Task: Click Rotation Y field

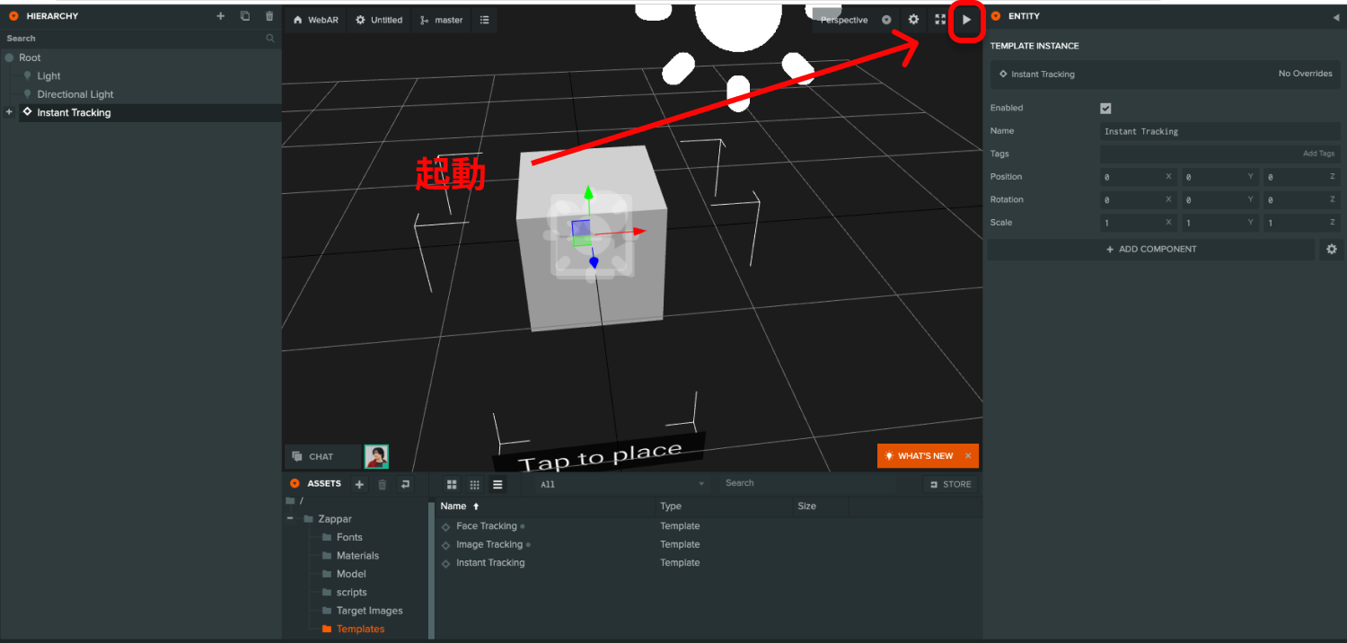Action: (x=1219, y=199)
